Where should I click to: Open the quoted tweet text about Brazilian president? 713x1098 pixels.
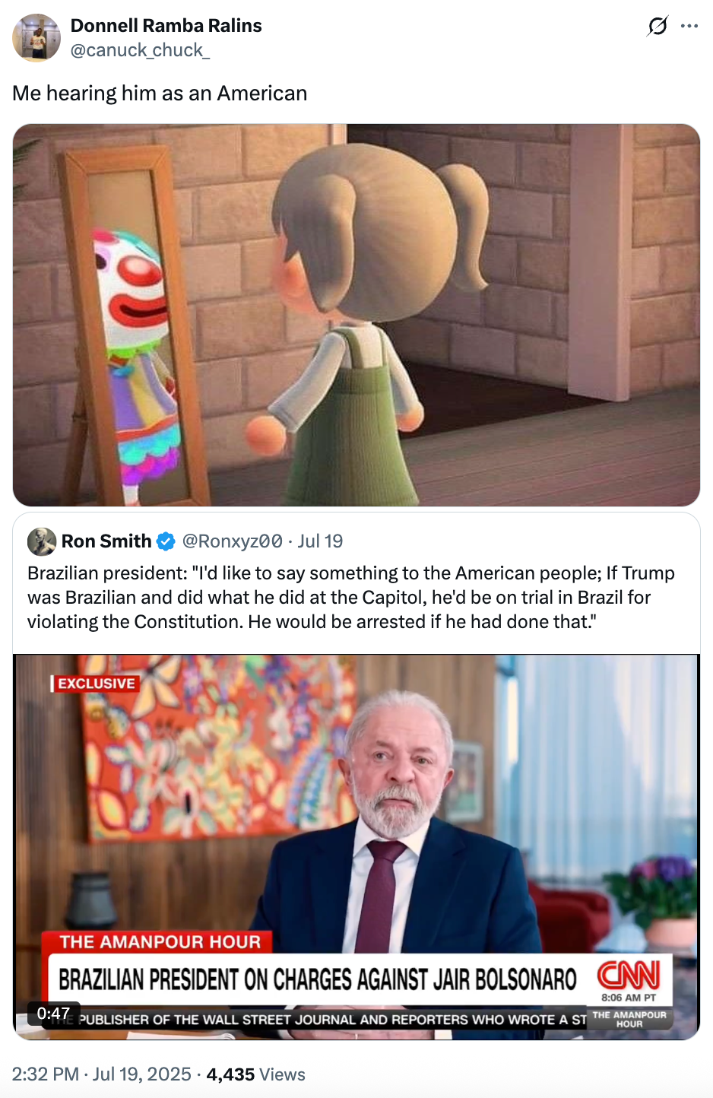click(x=351, y=598)
